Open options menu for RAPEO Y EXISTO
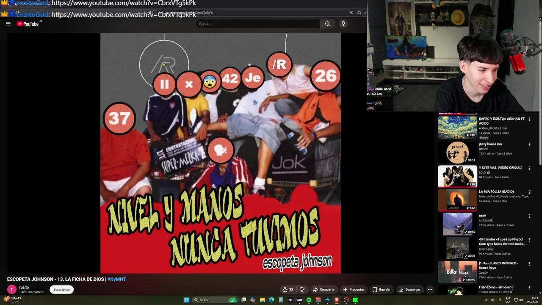The height and width of the screenshot is (305, 542). [x=529, y=119]
